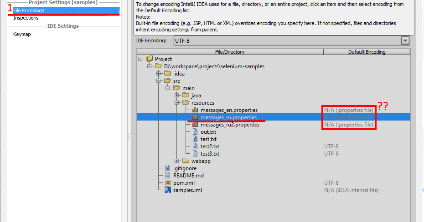Click the messages_ru.properties file icon
This screenshot has width=424, height=222.
click(x=195, y=117)
